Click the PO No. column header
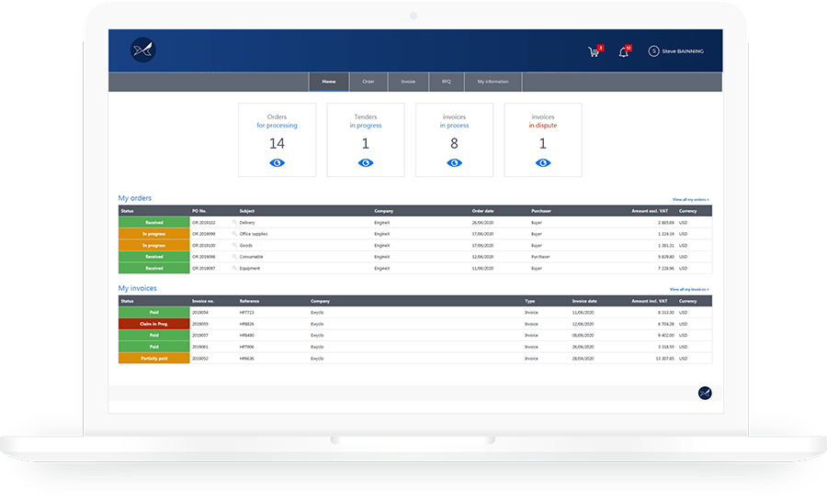This screenshot has height=499, width=827. pyautogui.click(x=199, y=211)
